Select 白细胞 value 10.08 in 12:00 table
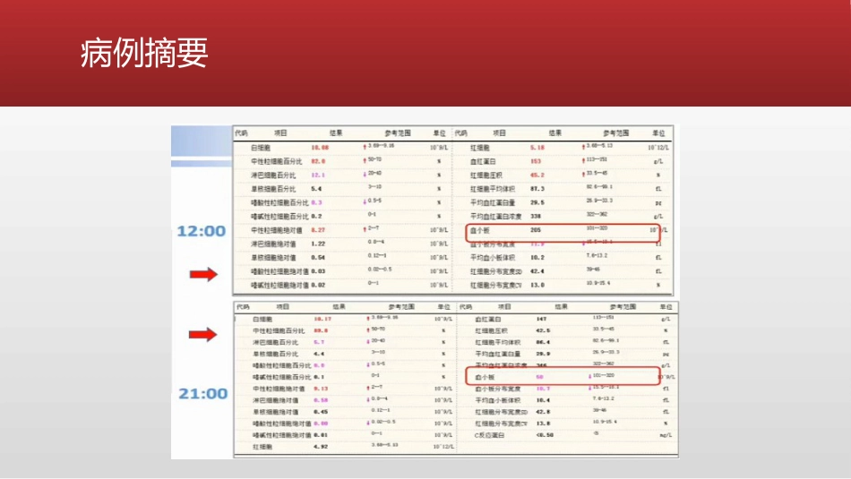This screenshot has width=851, height=479. point(320,148)
